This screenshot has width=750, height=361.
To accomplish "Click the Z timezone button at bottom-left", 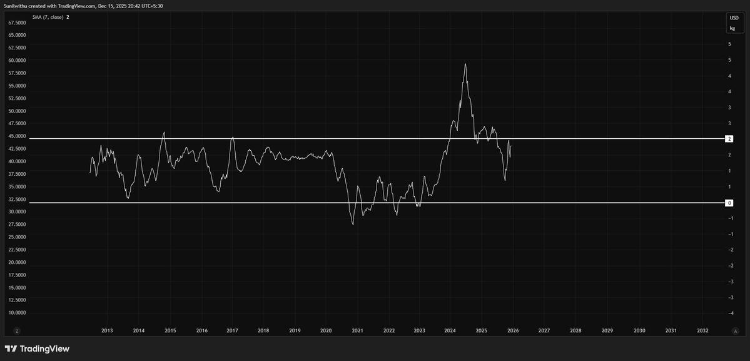I will point(17,330).
